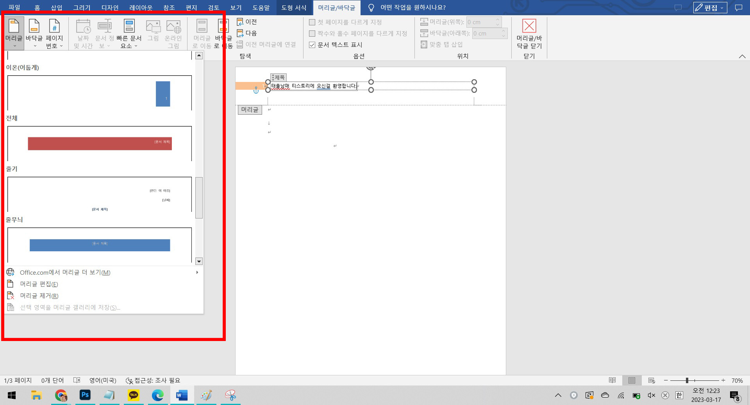
Task: Open the 접근성: 조사 필요 status item
Action: (x=153, y=380)
